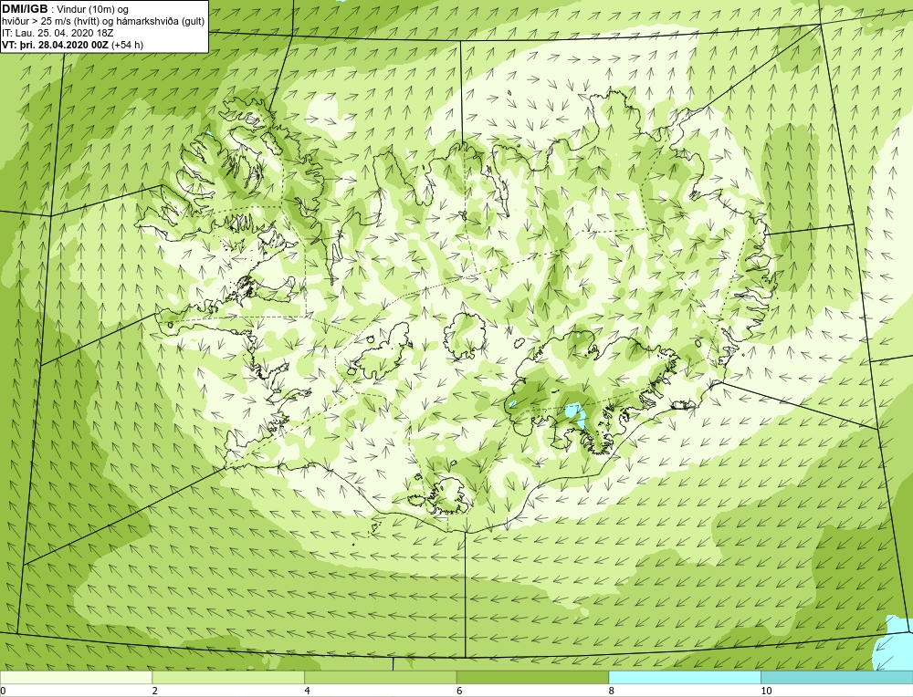Click the legend value label '2'
The height and width of the screenshot is (697, 913).
point(155,691)
